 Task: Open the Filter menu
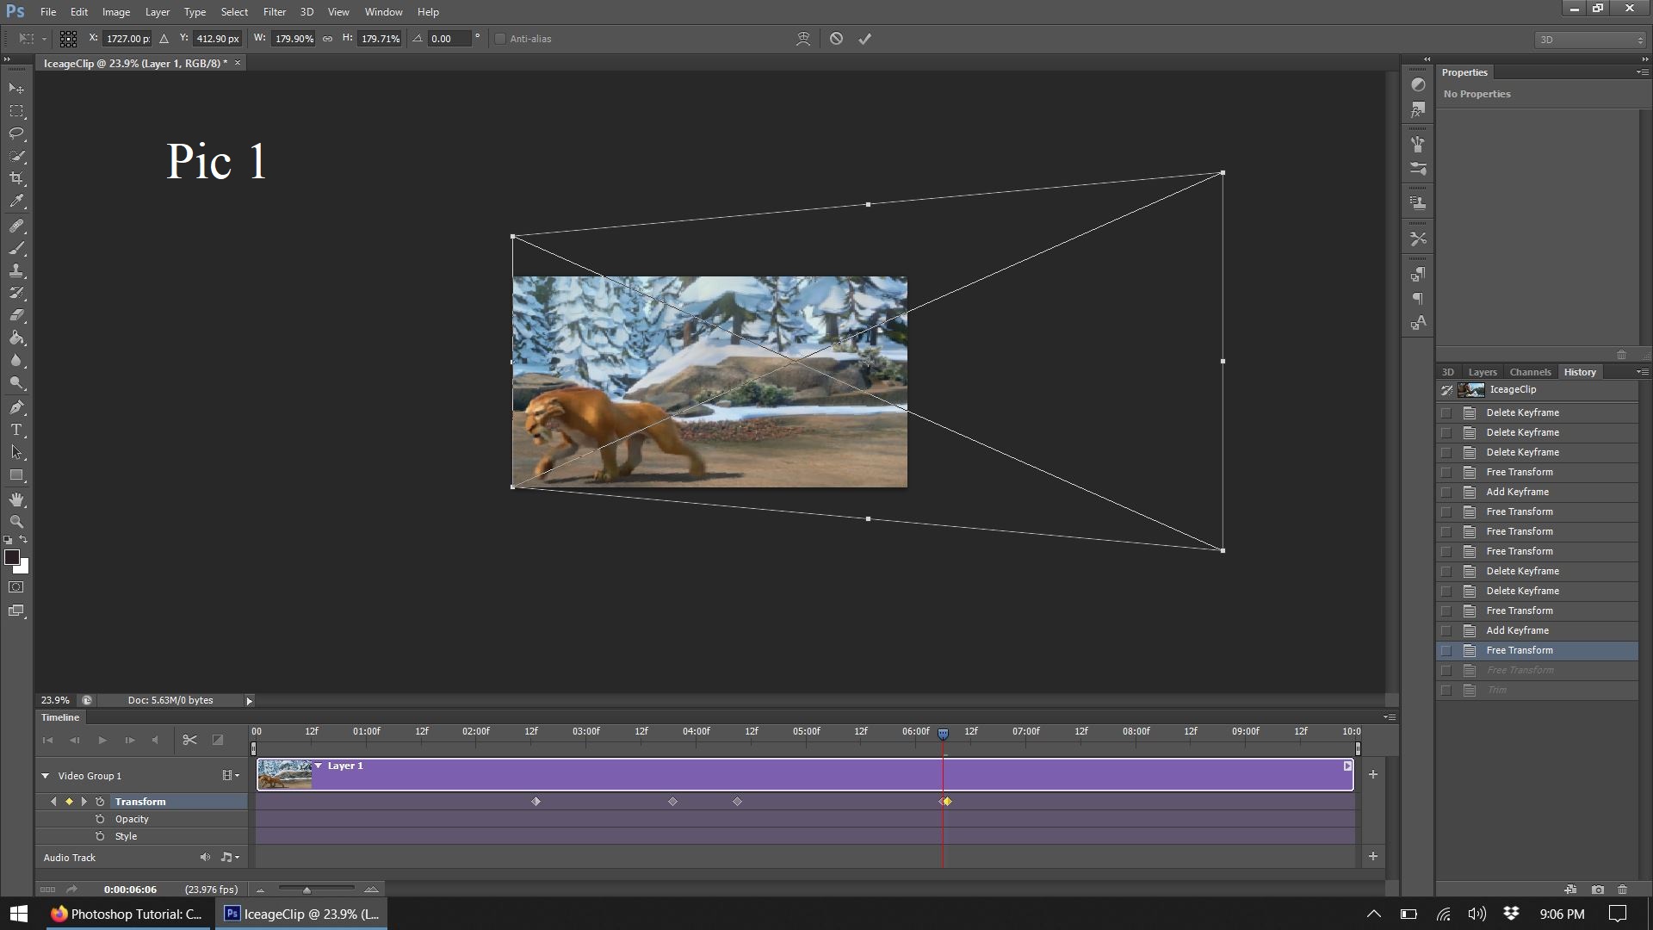point(274,11)
